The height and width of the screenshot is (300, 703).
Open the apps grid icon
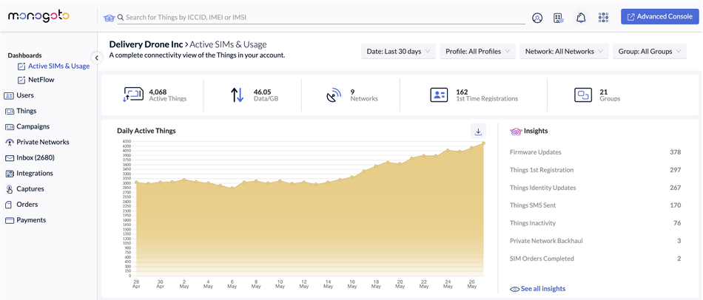[x=603, y=18]
